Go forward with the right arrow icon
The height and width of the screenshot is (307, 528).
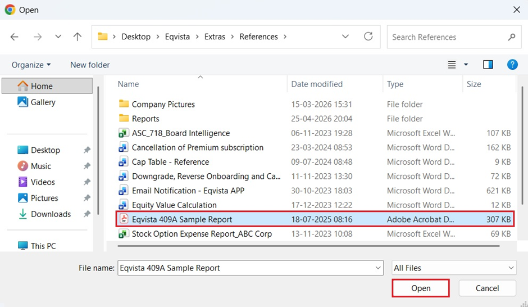coord(38,37)
